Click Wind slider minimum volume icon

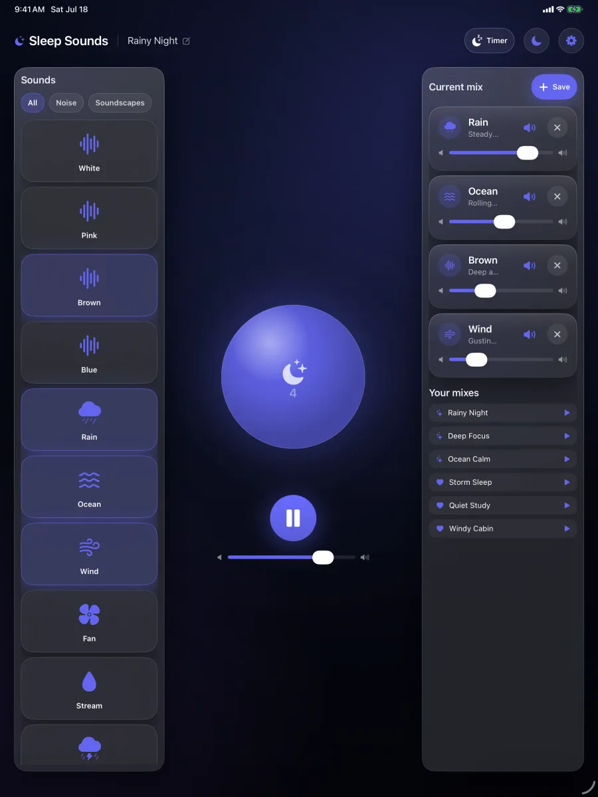click(x=441, y=360)
